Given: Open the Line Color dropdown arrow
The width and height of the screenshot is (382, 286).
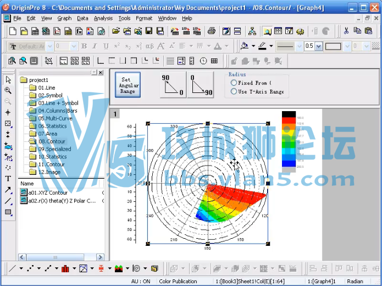Looking at the screenshot, I should (271, 46).
